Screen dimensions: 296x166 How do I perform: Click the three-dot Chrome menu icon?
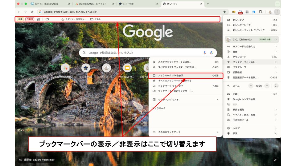pyautogui.click(x=277, y=12)
